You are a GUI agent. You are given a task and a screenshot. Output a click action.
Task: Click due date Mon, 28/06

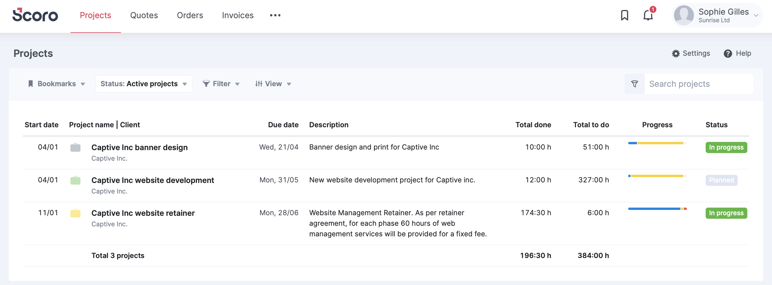pos(279,213)
